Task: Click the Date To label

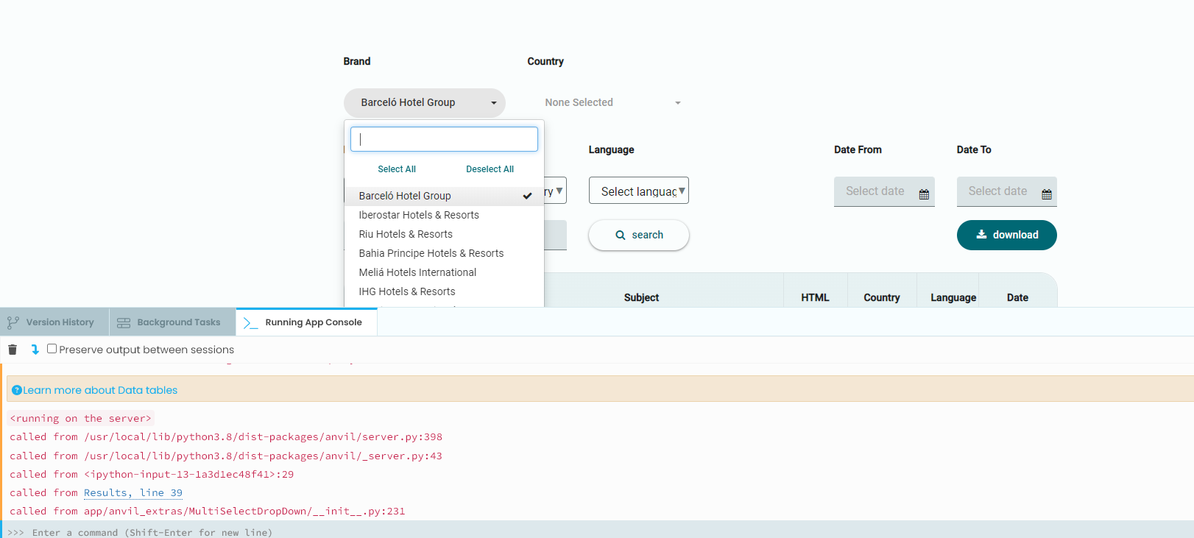Action: (974, 149)
